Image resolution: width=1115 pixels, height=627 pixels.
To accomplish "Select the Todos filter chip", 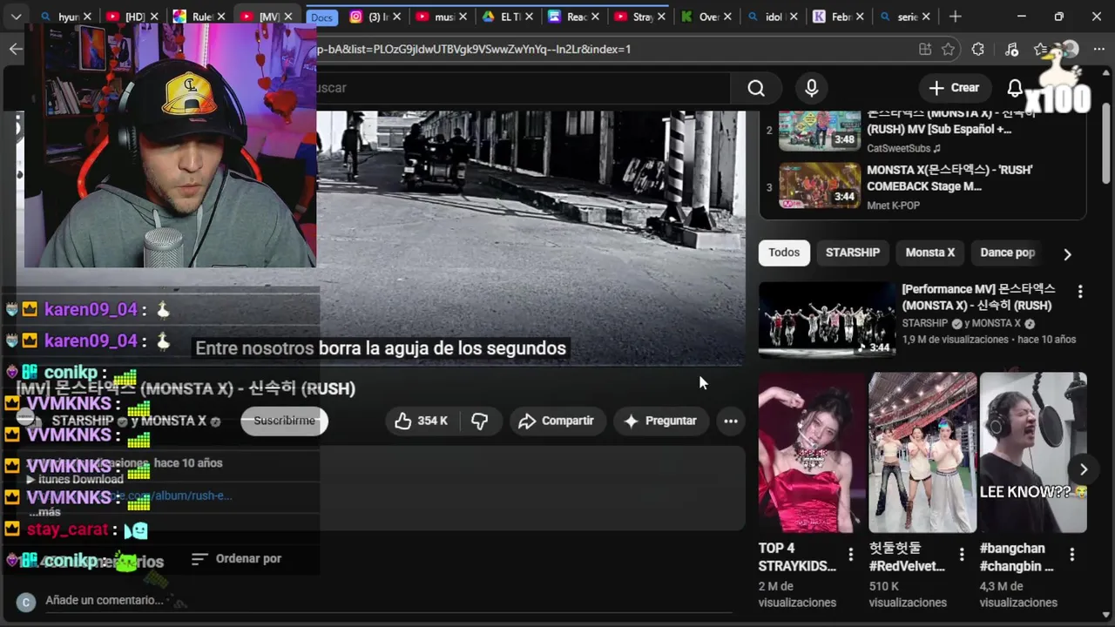I will 784,253.
